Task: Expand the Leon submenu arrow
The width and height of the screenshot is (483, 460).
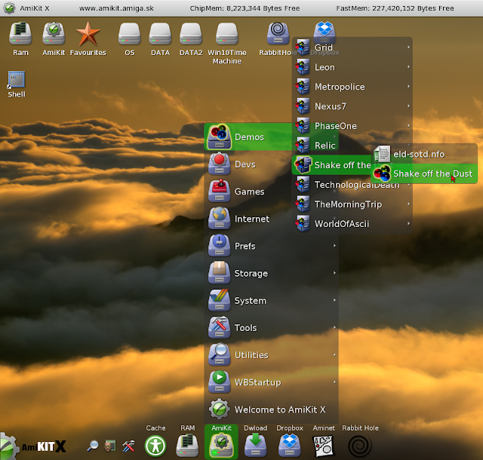Action: coord(408,66)
